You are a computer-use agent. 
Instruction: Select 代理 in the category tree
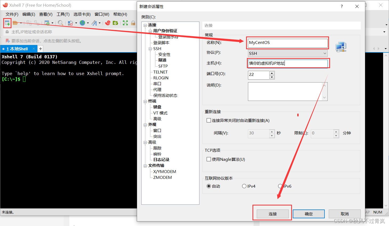coord(157,89)
